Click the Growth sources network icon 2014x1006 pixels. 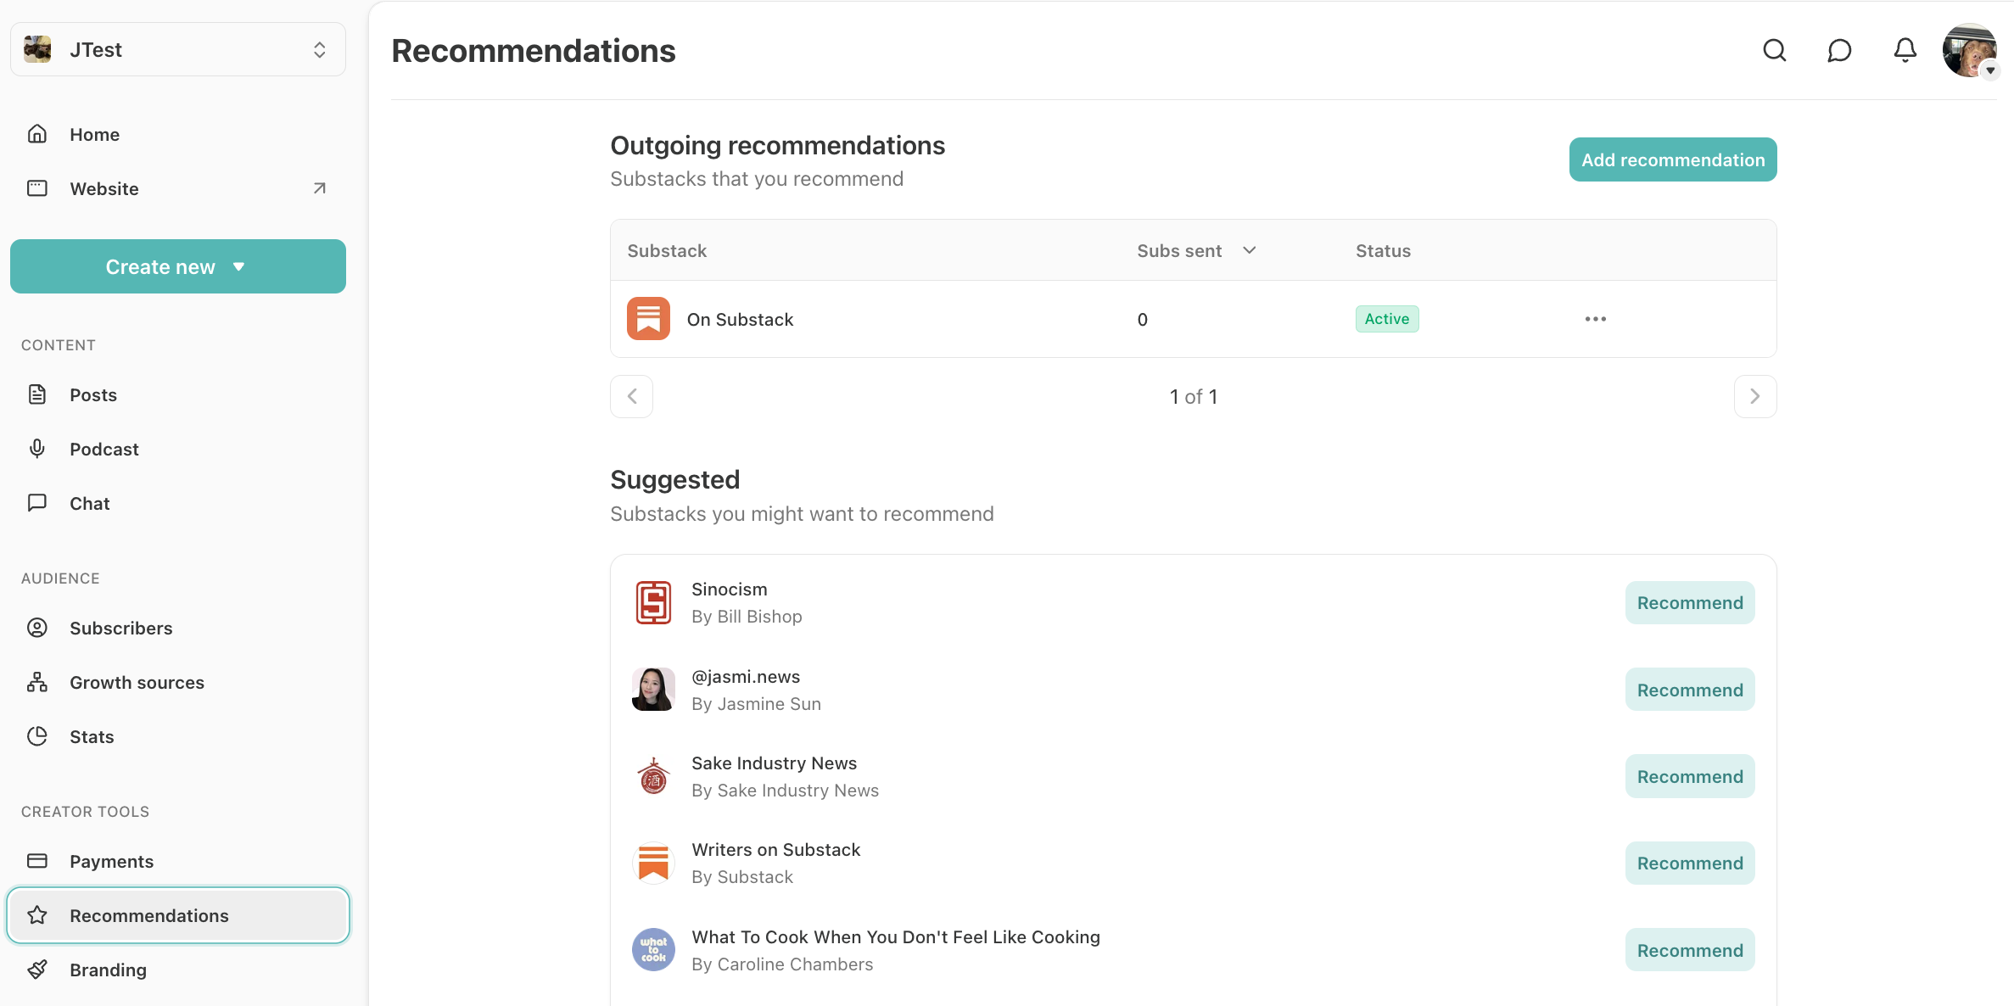pyautogui.click(x=37, y=682)
